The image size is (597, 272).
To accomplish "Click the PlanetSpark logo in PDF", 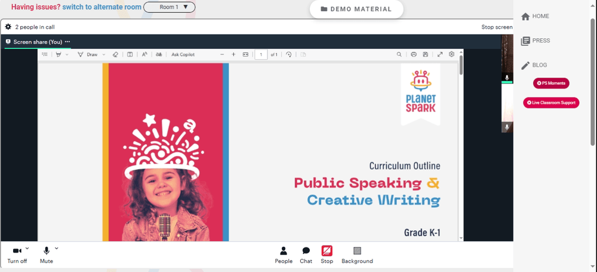I will (420, 91).
